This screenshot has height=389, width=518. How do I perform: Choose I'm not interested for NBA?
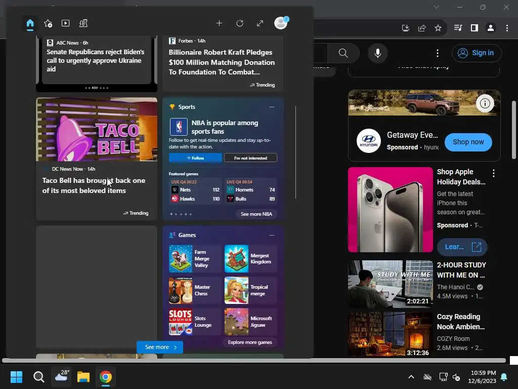pos(250,158)
